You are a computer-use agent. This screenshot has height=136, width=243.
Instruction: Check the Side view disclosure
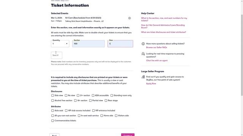(52, 96)
